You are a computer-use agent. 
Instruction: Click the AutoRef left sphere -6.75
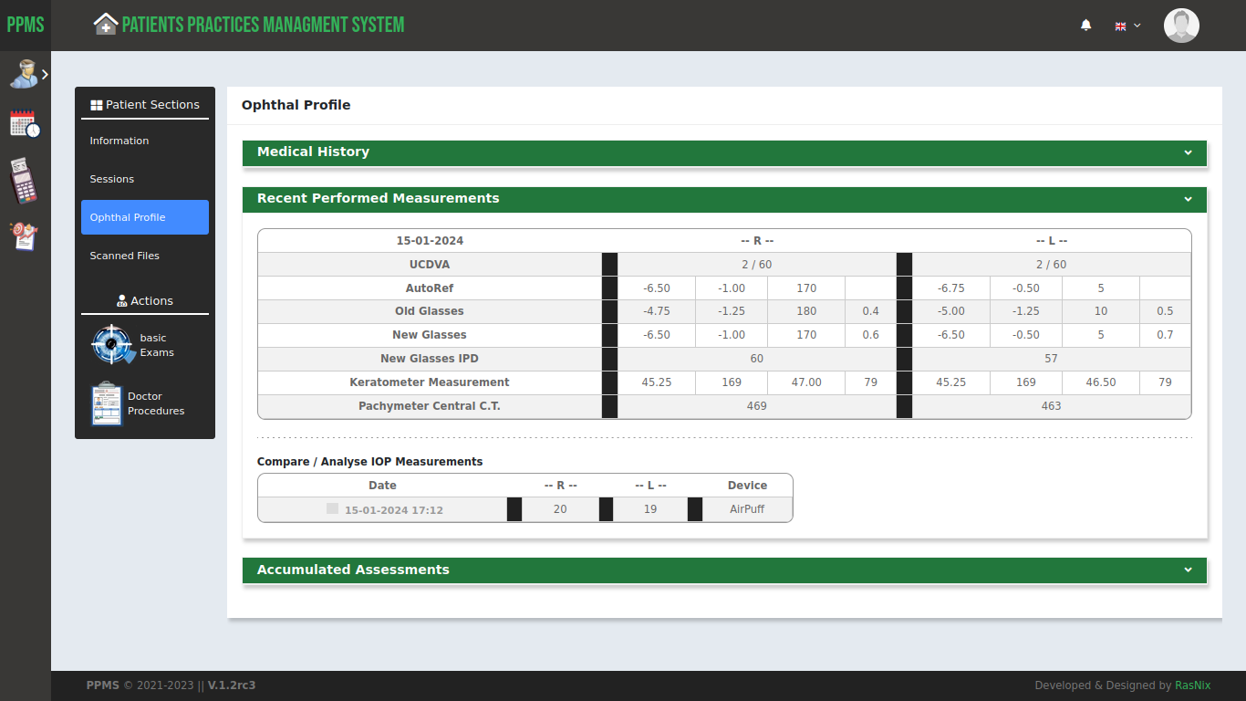(951, 288)
